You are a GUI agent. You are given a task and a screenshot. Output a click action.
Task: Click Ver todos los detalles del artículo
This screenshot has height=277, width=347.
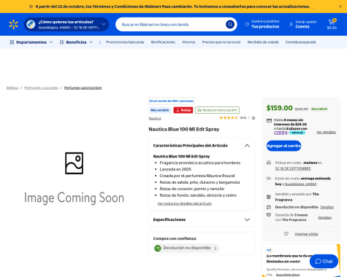(185, 203)
